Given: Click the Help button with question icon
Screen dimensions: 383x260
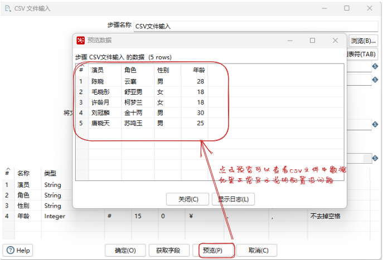Looking at the screenshot, I should [x=18, y=250].
